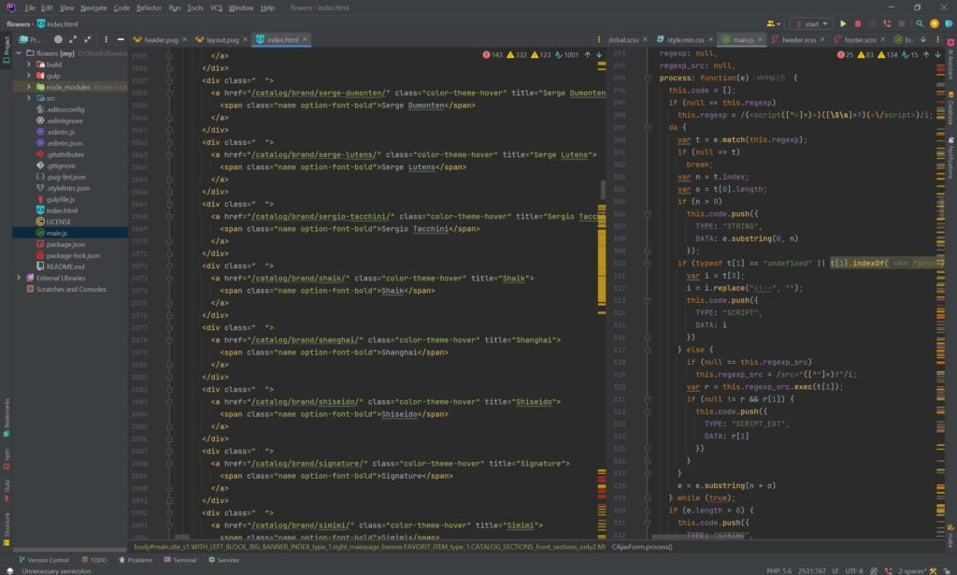Open the Terminal tool window
Screen dimensions: 957x575
(184, 560)
